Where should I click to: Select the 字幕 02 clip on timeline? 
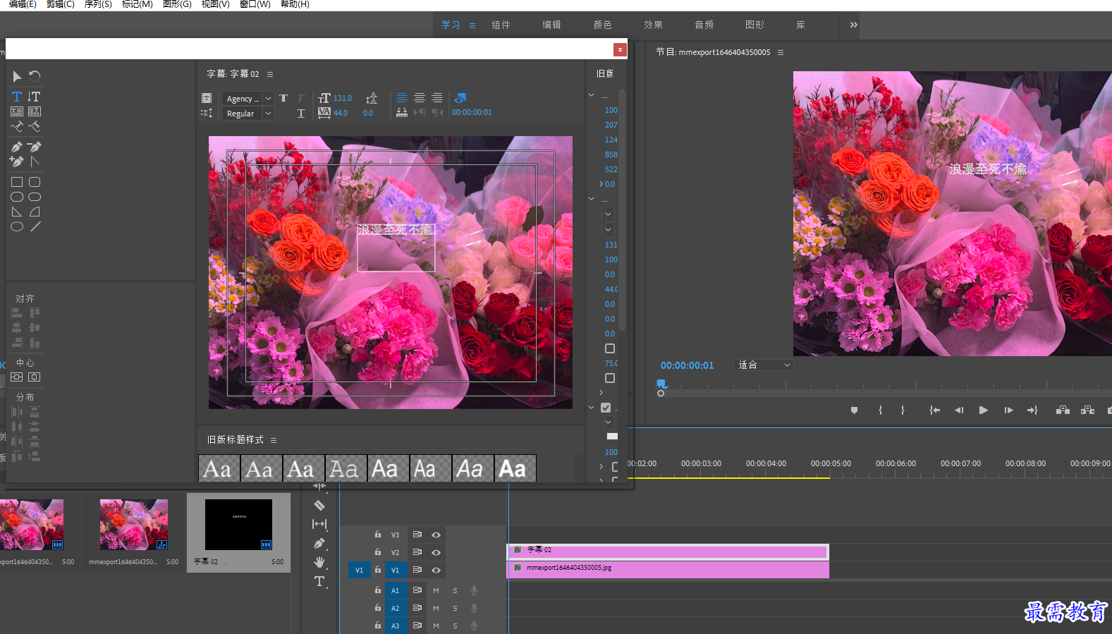[667, 551]
